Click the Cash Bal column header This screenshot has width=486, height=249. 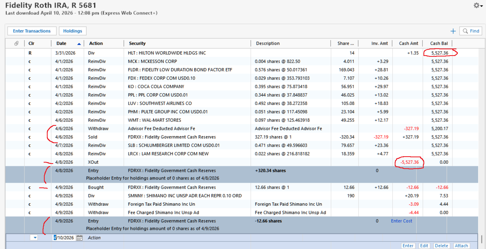point(439,43)
